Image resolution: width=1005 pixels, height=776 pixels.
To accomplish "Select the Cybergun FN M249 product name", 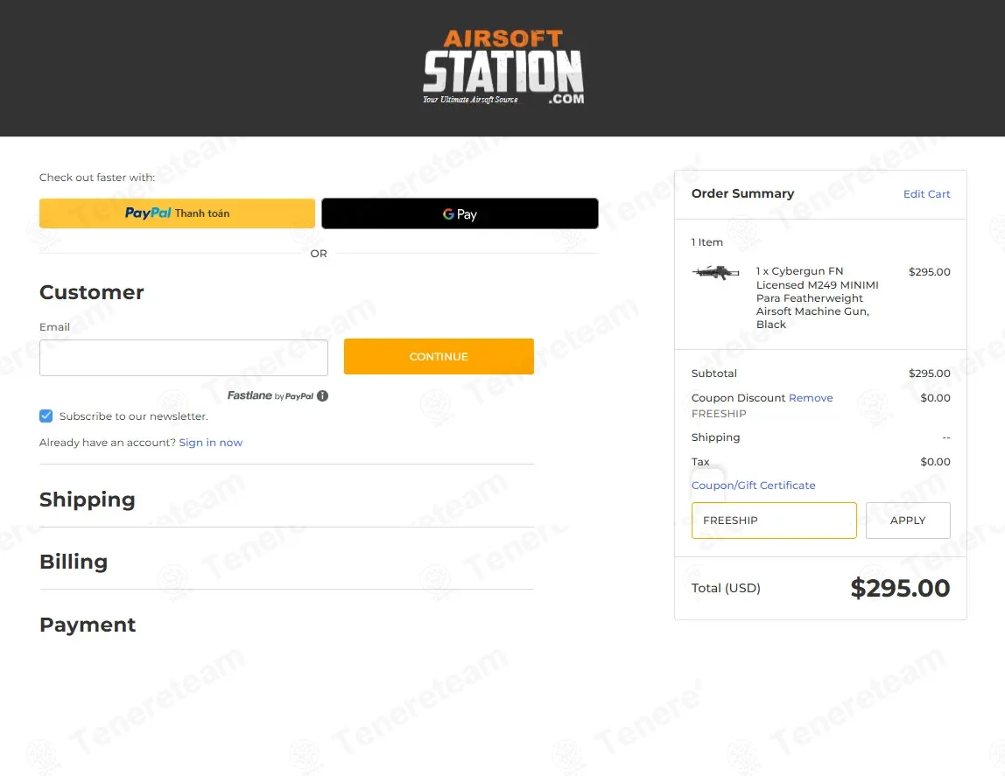I will pyautogui.click(x=817, y=297).
